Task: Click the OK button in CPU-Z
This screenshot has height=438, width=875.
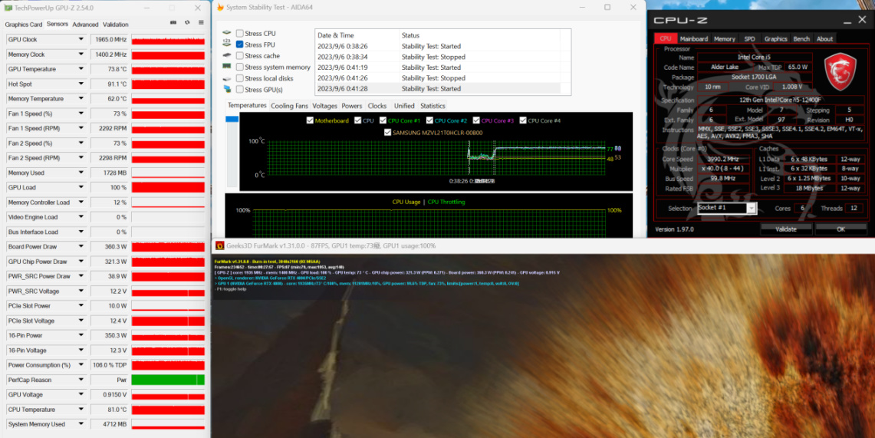Action: tap(841, 229)
